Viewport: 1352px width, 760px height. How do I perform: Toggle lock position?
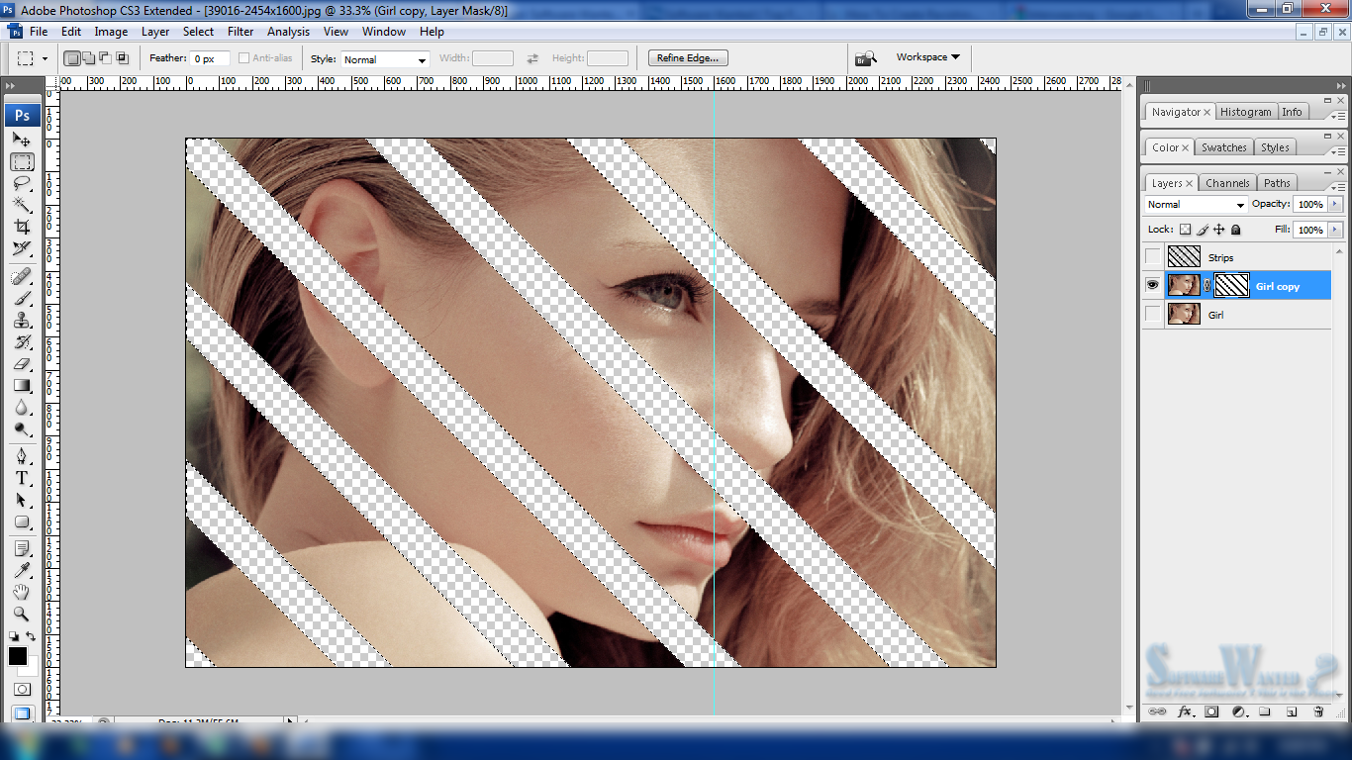point(1219,230)
